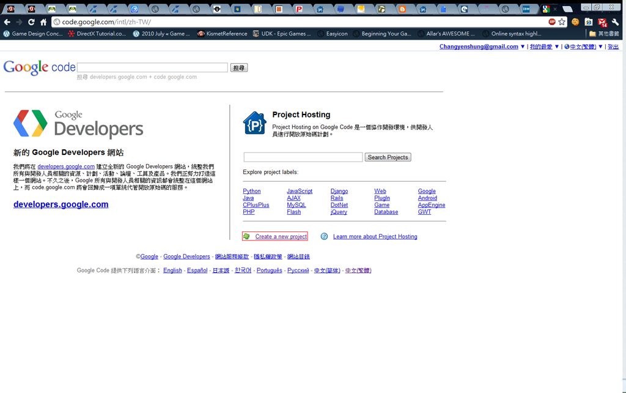626x393 pixels.
Task: Switch interface language to English
Action: (x=172, y=270)
